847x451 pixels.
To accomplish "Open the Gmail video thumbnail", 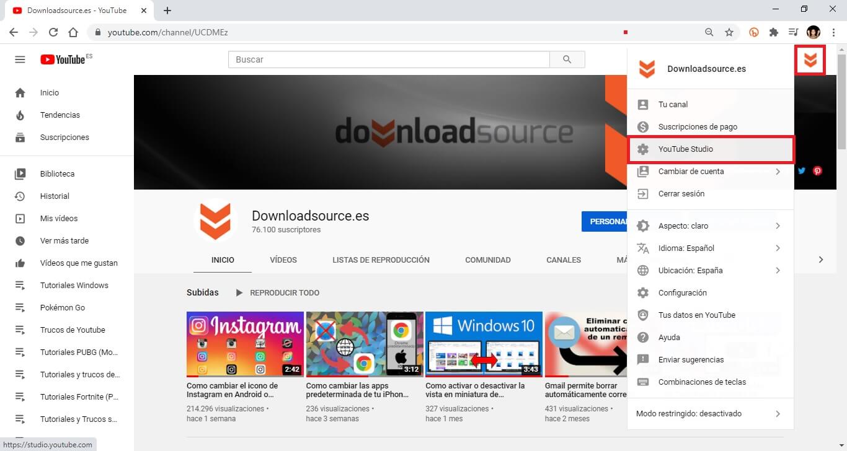I will [586, 344].
